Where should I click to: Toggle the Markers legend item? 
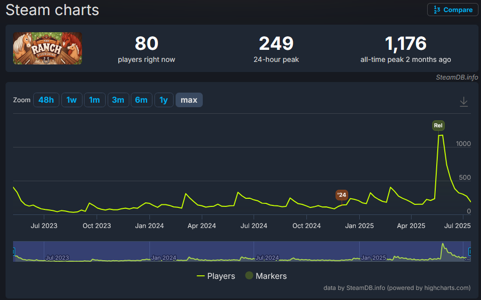click(266, 276)
